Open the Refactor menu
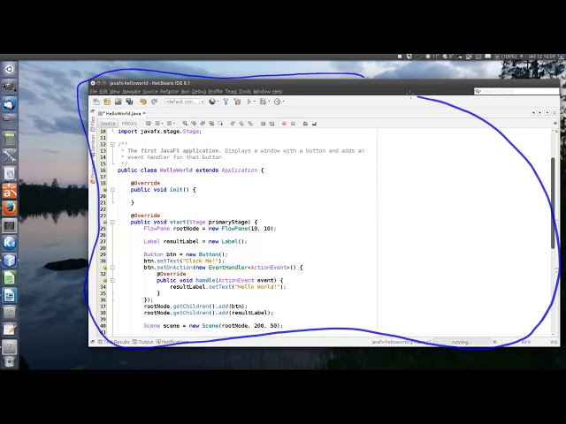This screenshot has width=566, height=424. (x=169, y=92)
